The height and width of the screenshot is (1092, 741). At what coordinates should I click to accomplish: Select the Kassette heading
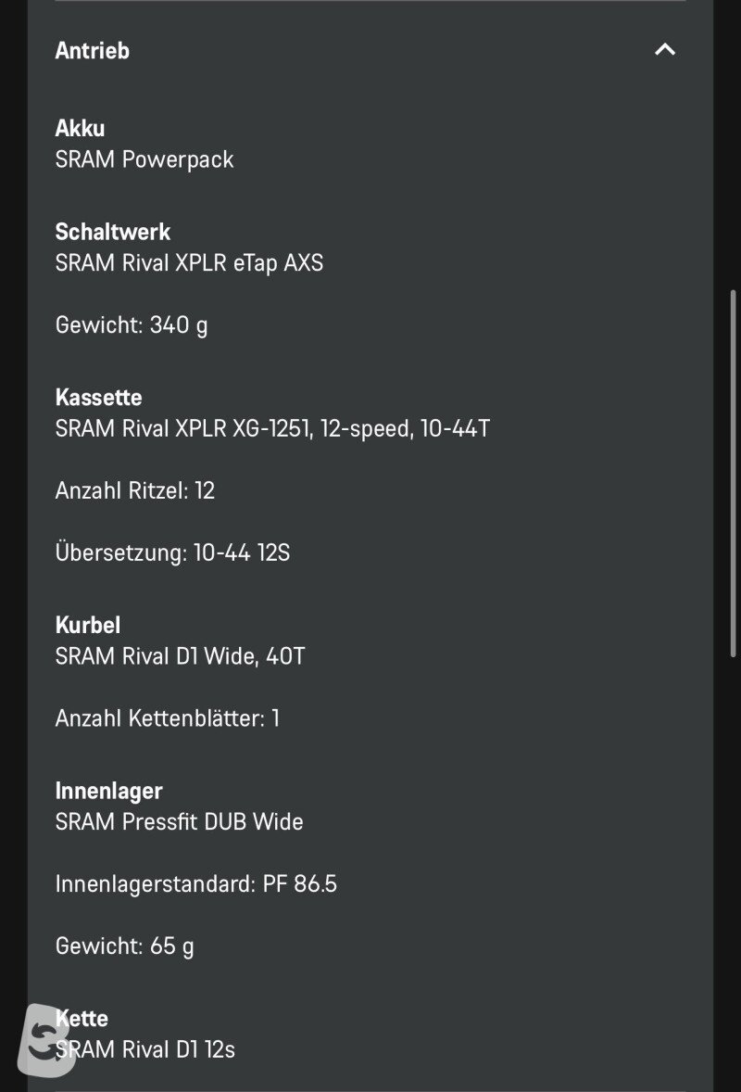click(99, 398)
